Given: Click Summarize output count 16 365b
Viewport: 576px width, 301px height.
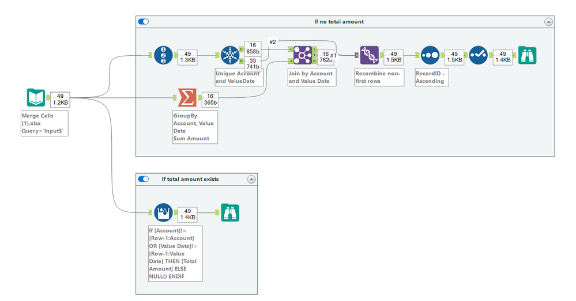Looking at the screenshot, I should click(210, 100).
